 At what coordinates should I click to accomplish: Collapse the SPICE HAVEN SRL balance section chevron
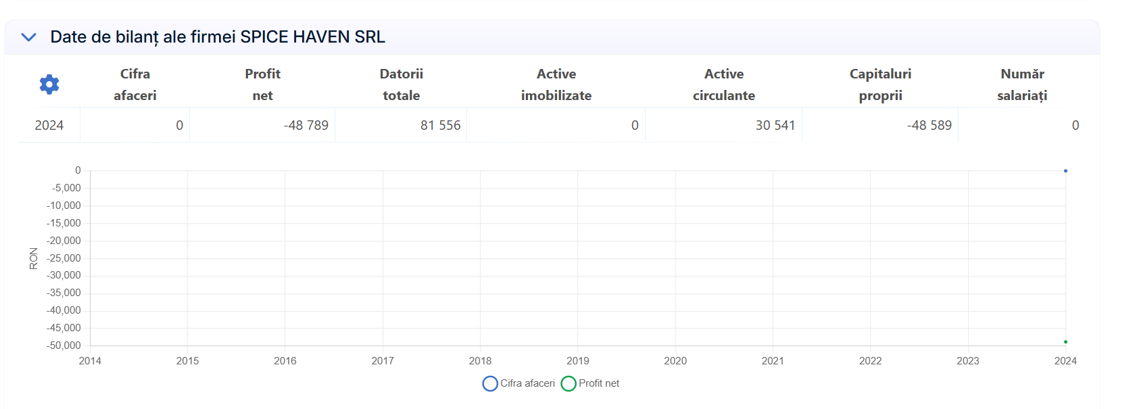point(28,37)
